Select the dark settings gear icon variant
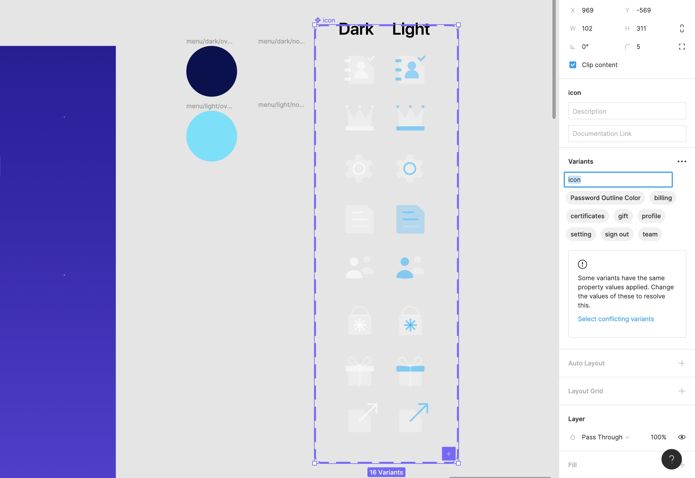The image size is (695, 478). (359, 168)
